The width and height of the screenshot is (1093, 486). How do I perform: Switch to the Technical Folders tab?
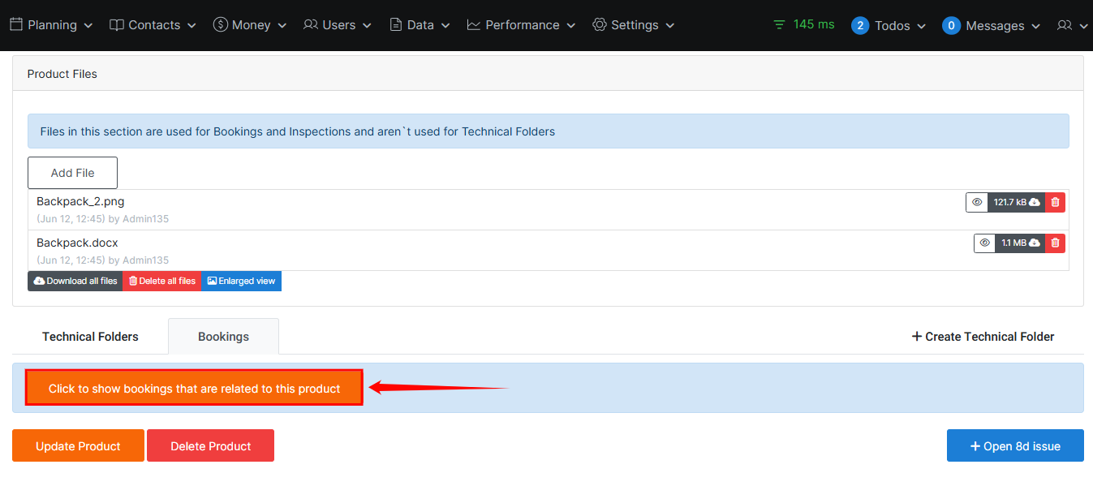(x=90, y=337)
